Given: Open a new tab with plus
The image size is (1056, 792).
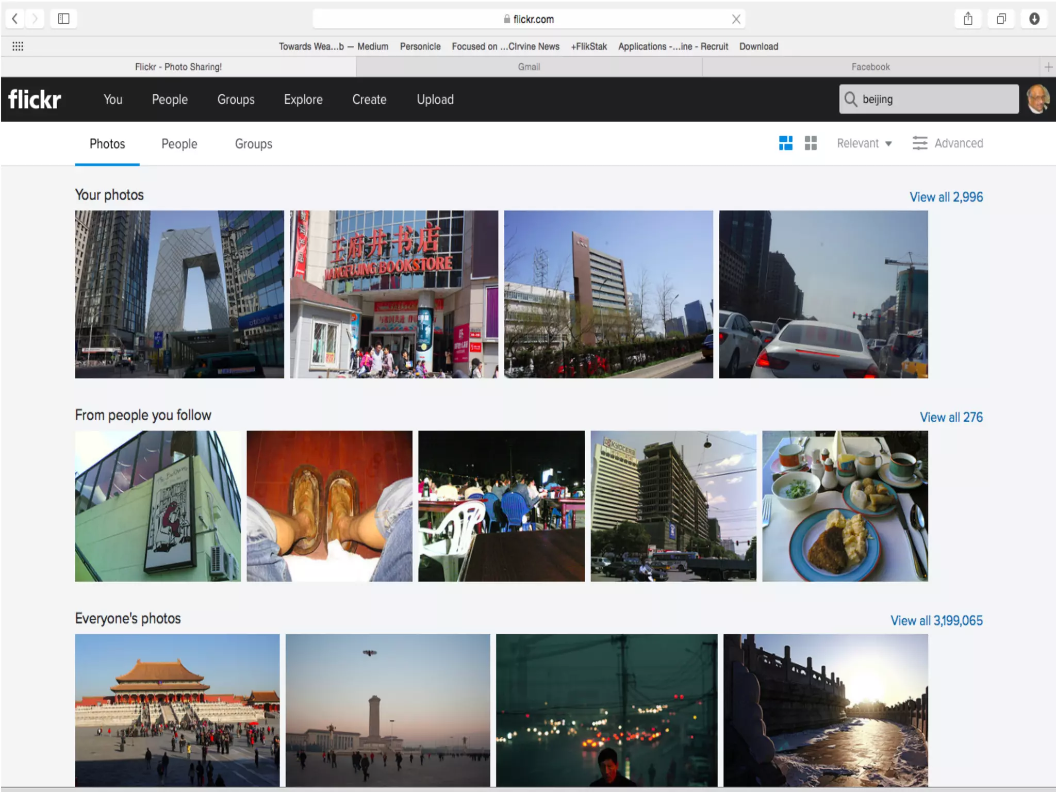Looking at the screenshot, I should (1048, 67).
